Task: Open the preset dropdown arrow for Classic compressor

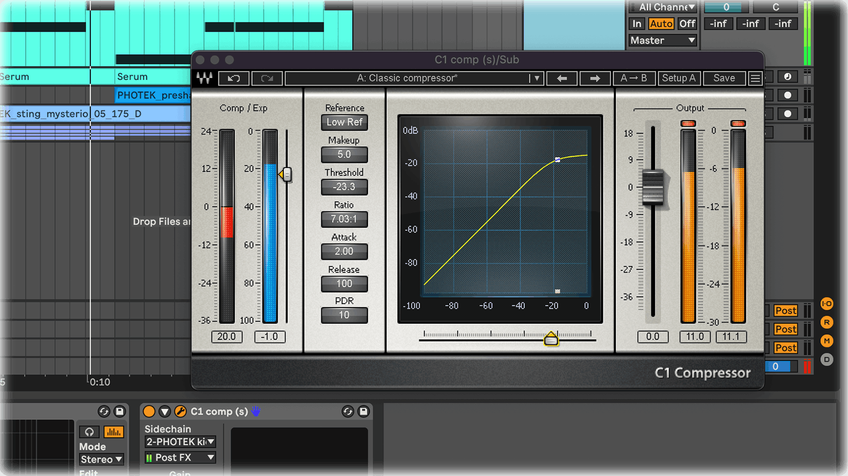Action: [537, 78]
